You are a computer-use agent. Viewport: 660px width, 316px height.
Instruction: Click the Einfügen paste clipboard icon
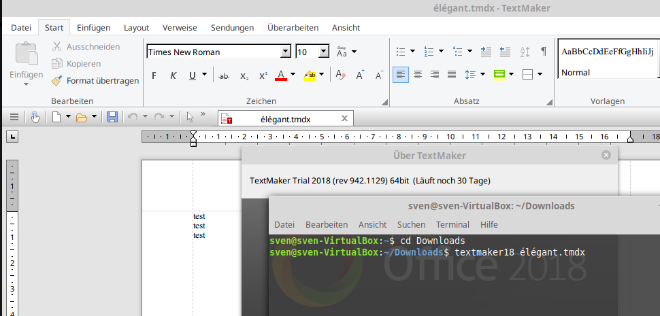[x=27, y=54]
